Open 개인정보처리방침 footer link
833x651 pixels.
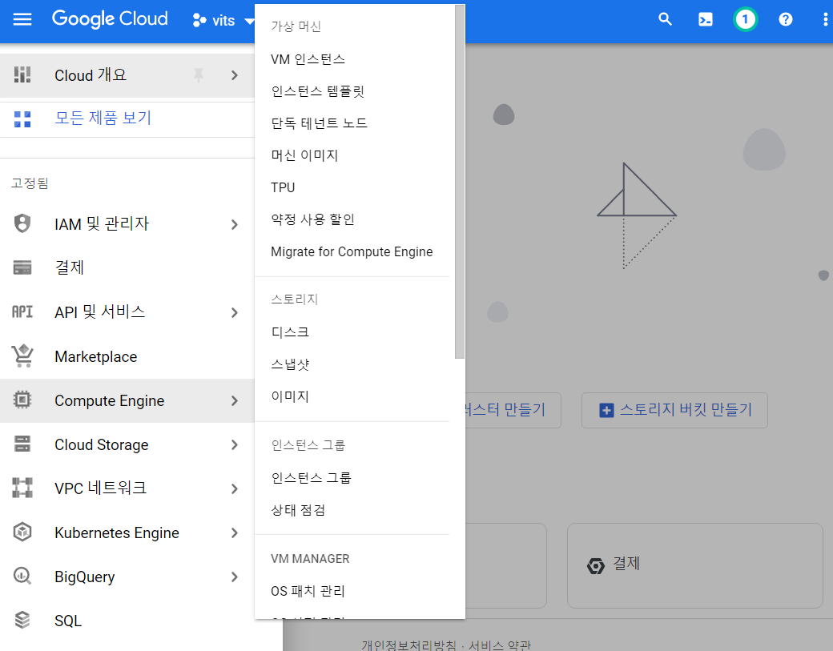click(x=408, y=645)
